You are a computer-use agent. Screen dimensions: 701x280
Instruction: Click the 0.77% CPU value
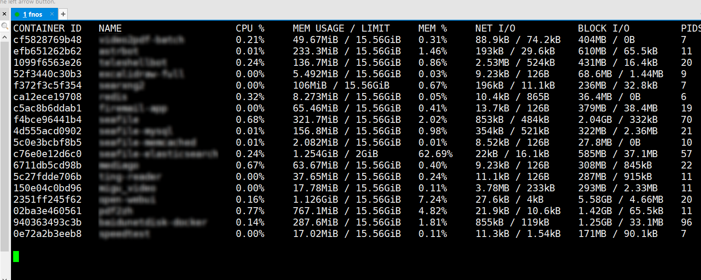(250, 211)
